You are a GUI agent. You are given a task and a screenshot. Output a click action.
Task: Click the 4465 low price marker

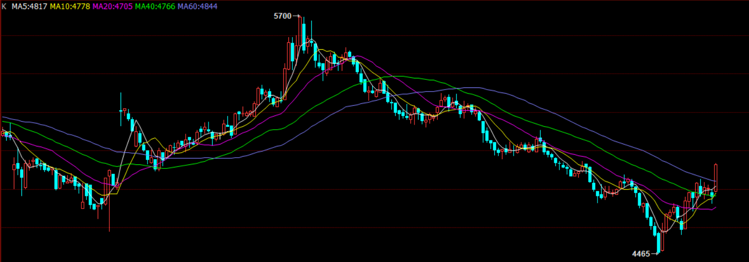tap(641, 253)
